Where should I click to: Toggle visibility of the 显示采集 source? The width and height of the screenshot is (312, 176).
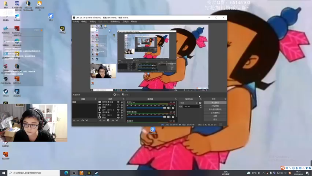click(118, 112)
